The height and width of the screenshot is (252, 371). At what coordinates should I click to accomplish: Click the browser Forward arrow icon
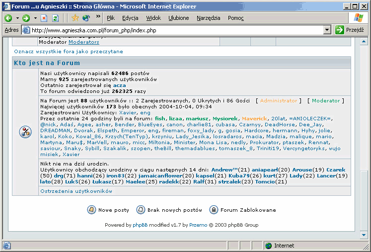pos(26,18)
